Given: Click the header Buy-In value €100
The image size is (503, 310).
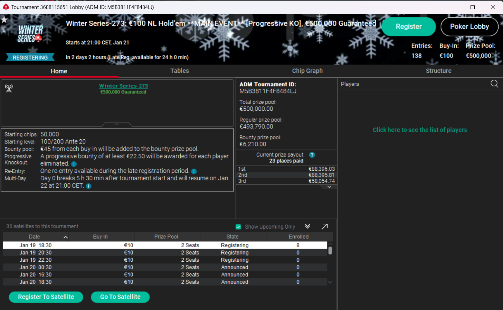Looking at the screenshot, I should tap(446, 56).
